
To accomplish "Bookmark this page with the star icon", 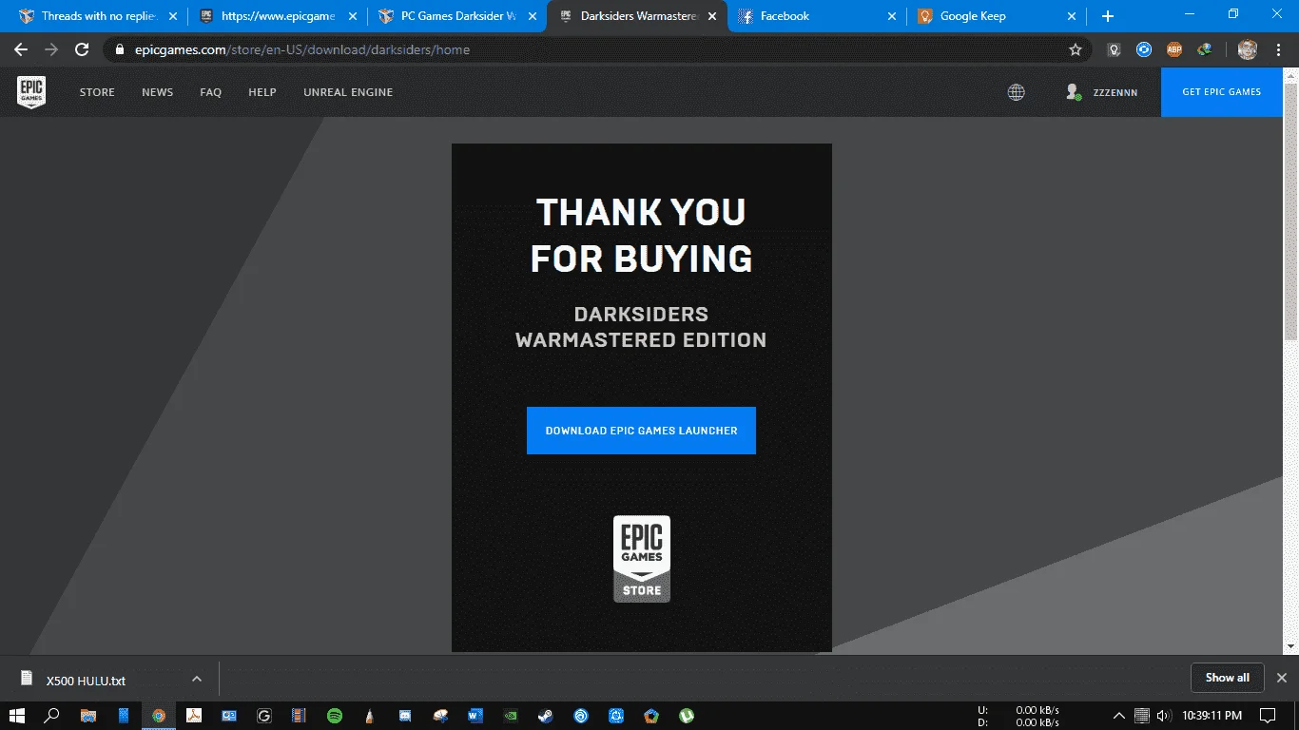I will tap(1076, 49).
